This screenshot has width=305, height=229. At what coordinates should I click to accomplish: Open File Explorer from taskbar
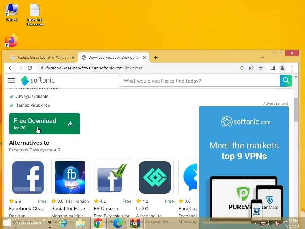pyautogui.click(x=81, y=223)
